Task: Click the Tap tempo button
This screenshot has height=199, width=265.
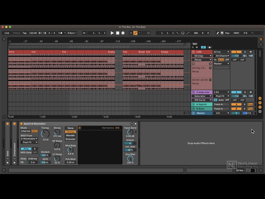Action: coord(25,33)
